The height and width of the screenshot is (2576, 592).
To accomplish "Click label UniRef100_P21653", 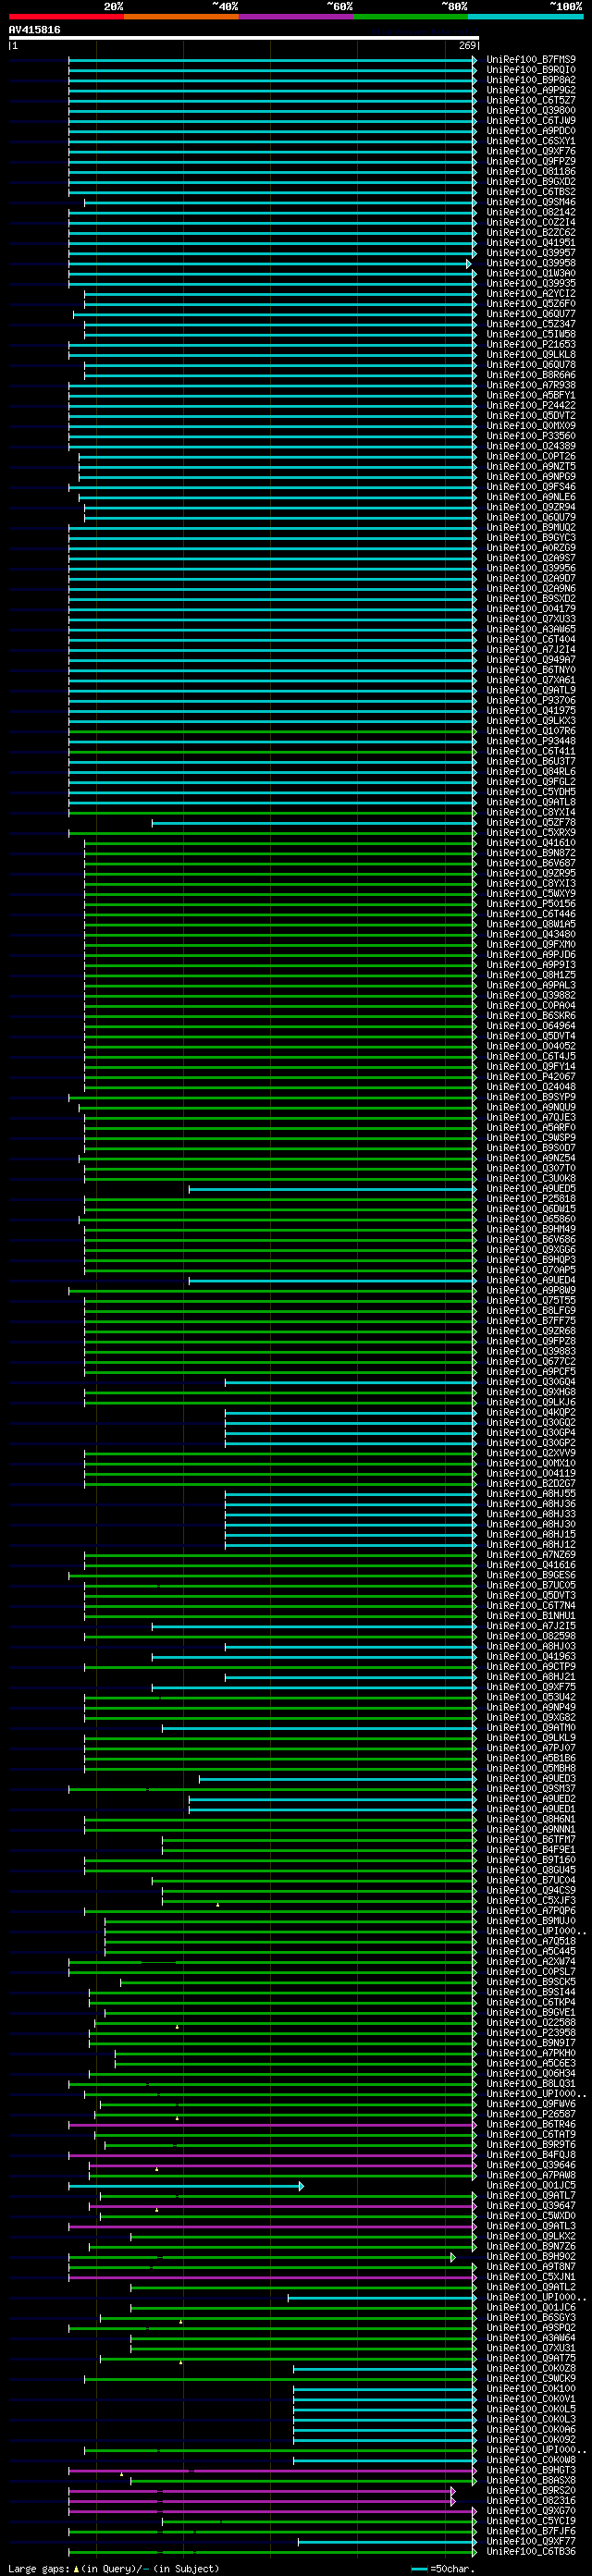I will 531,345.
